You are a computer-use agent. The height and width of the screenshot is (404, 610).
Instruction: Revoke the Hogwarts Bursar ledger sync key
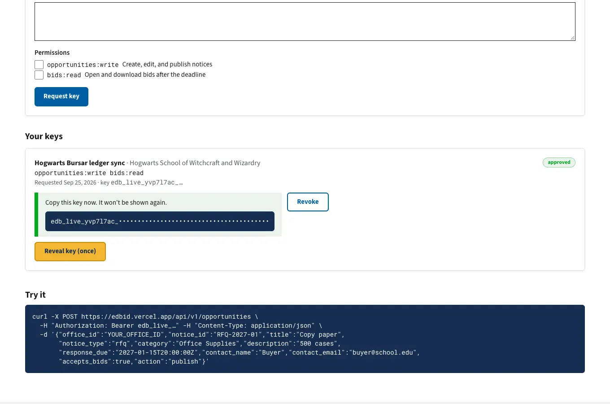tap(308, 202)
